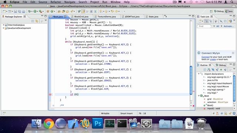Toggle Mark Occurrences in toolbar
The height and width of the screenshot is (133, 237).
click(83, 11)
